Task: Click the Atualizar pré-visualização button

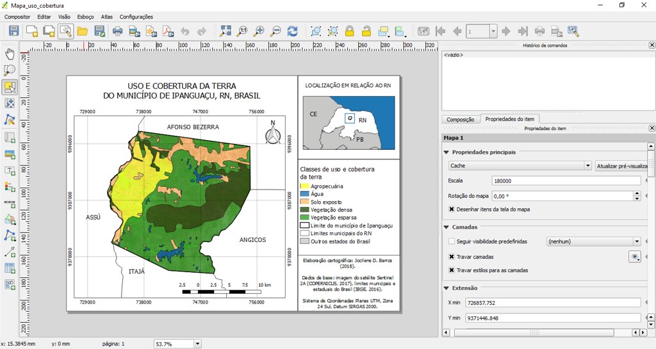Action: [622, 166]
